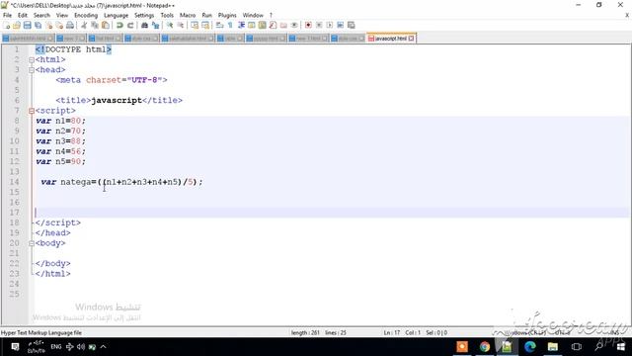Open Microsoft Edge from taskbar
The height and width of the screenshot is (356, 632).
(x=530, y=347)
